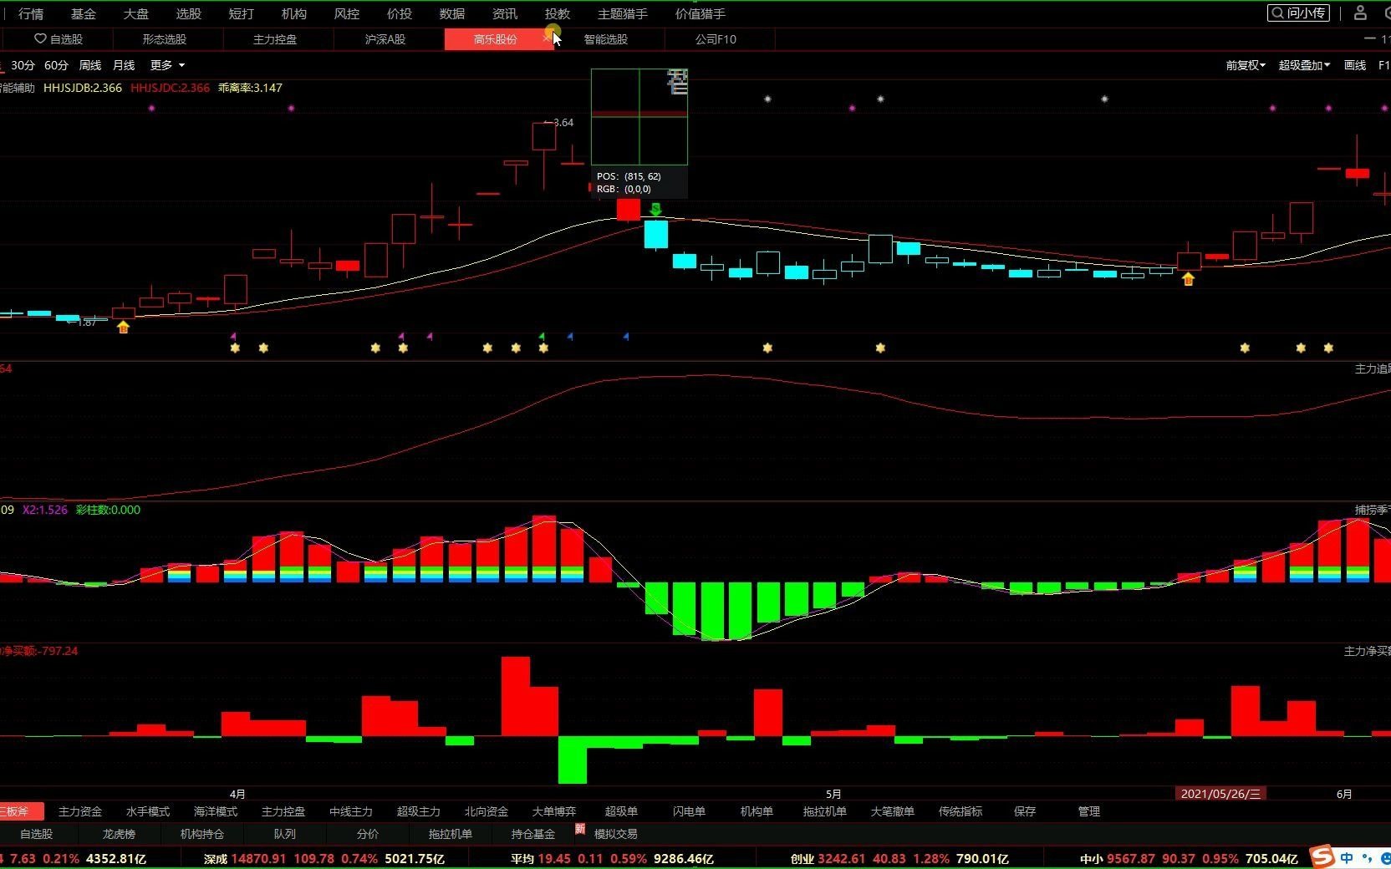Open the 大盘 menu

point(136,13)
